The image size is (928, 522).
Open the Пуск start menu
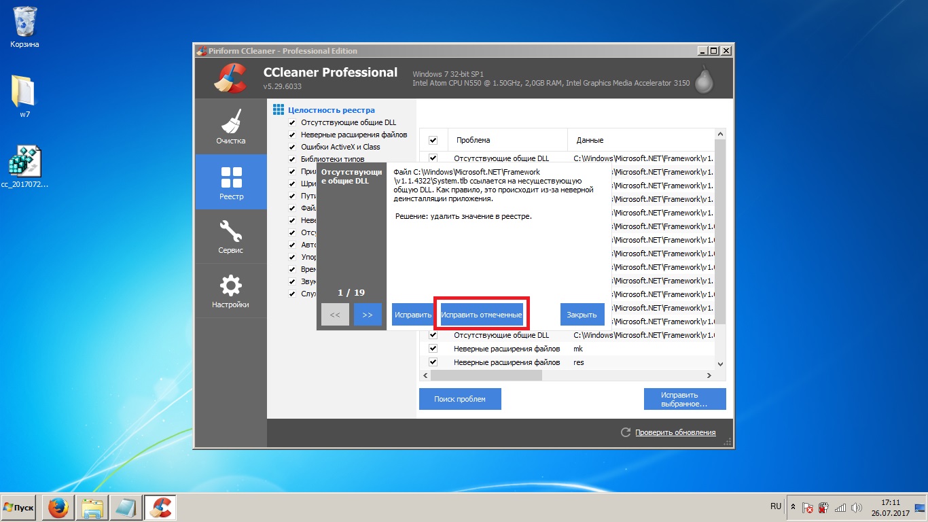click(18, 508)
